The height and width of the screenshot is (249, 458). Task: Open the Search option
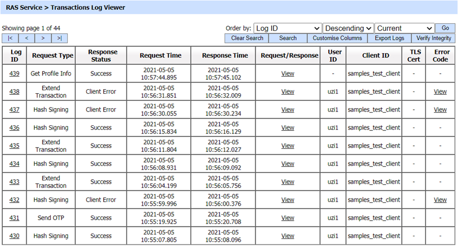click(x=287, y=38)
